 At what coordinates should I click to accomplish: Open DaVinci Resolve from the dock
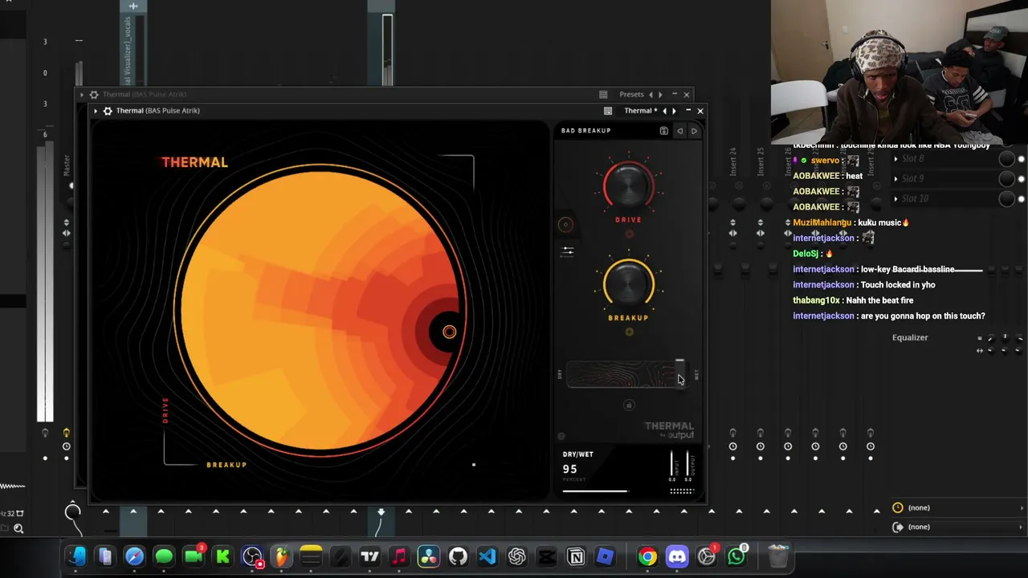point(428,556)
